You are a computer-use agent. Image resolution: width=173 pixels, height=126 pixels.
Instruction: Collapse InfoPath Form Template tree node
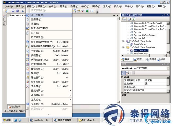click(x=123, y=47)
